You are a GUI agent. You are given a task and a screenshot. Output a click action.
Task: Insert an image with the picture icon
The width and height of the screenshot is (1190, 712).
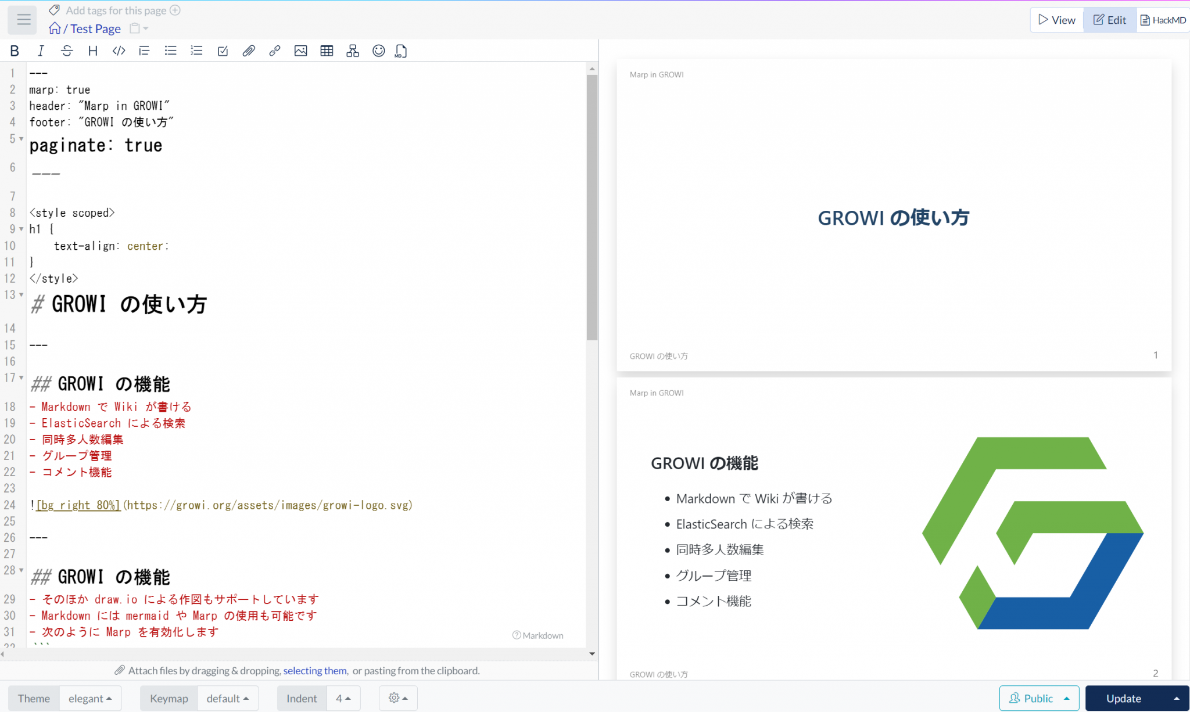(x=300, y=51)
